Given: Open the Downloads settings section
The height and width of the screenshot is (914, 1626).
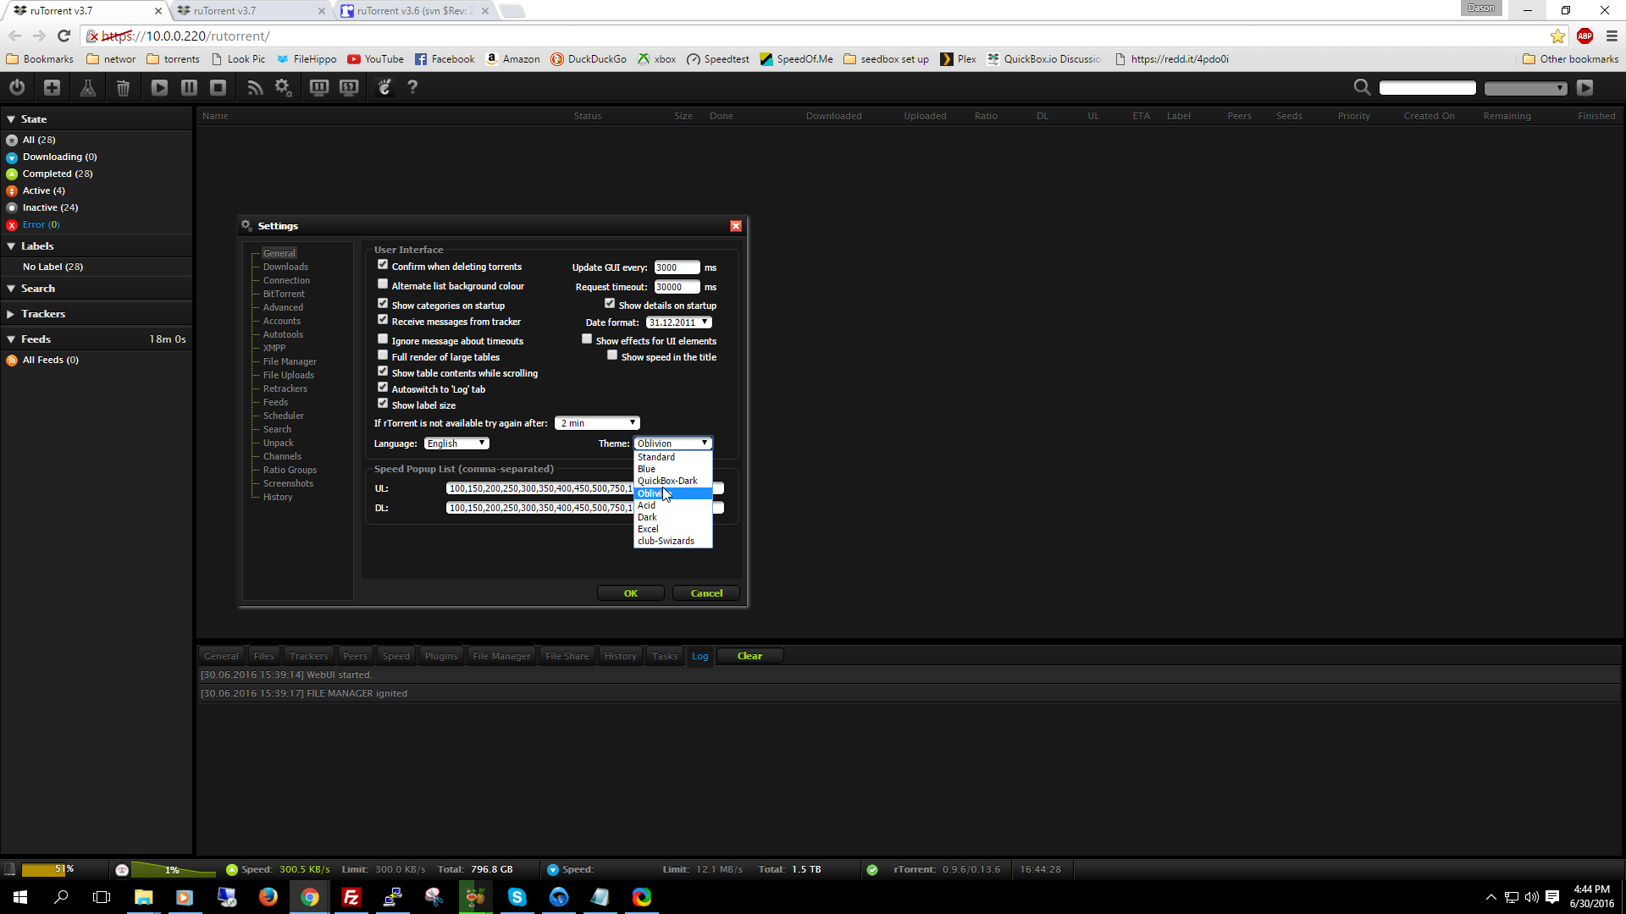Looking at the screenshot, I should pyautogui.click(x=285, y=266).
